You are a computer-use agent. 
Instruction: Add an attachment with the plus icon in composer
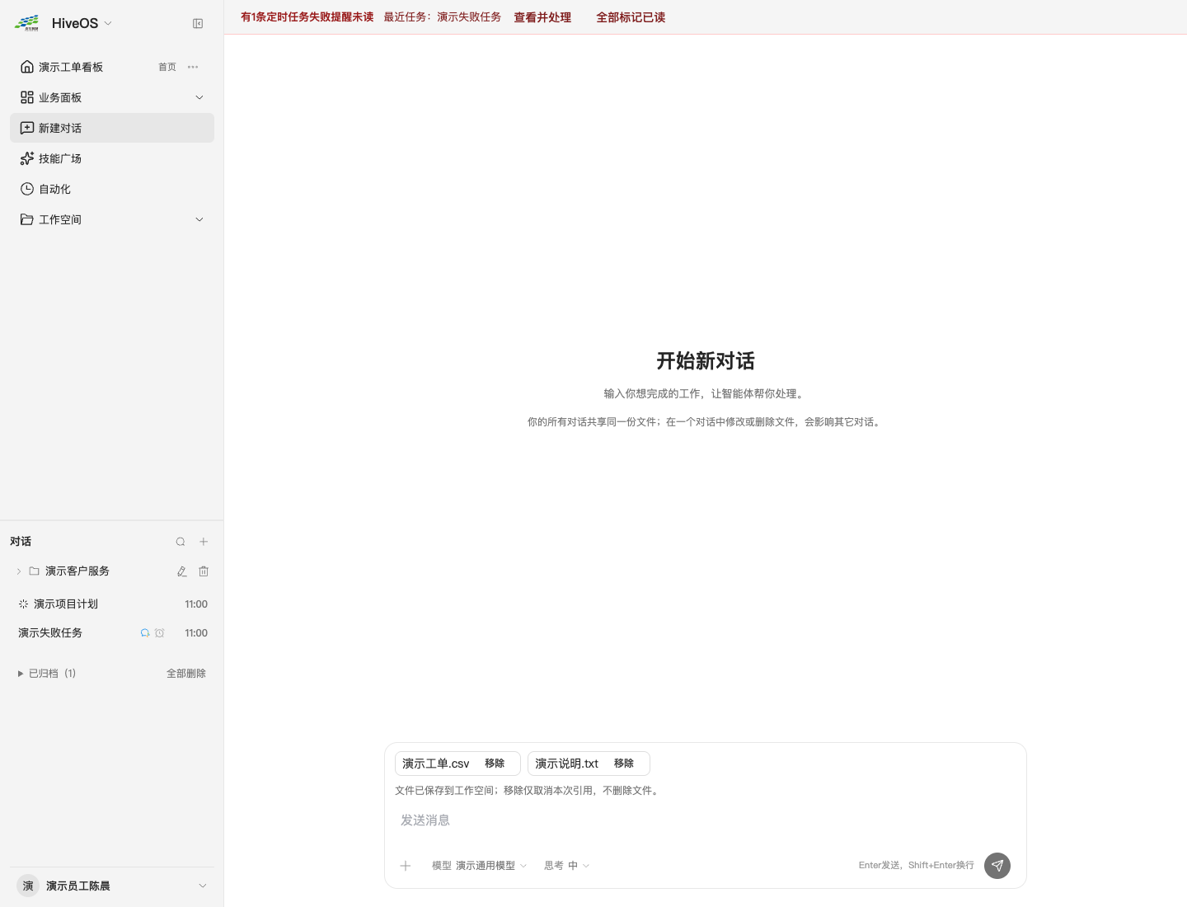click(406, 866)
